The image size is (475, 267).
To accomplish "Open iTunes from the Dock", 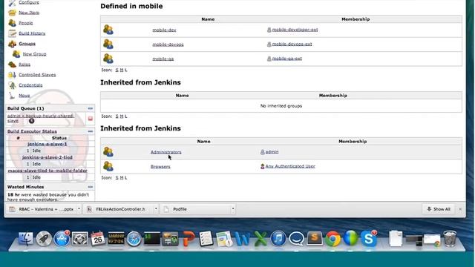I will pyautogui.click(x=278, y=239).
